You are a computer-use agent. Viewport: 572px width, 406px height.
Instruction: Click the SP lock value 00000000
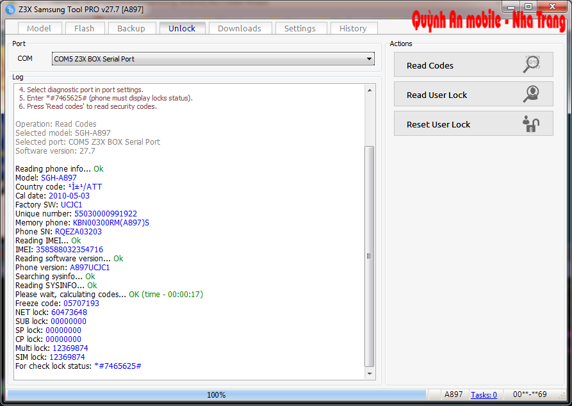point(63,330)
